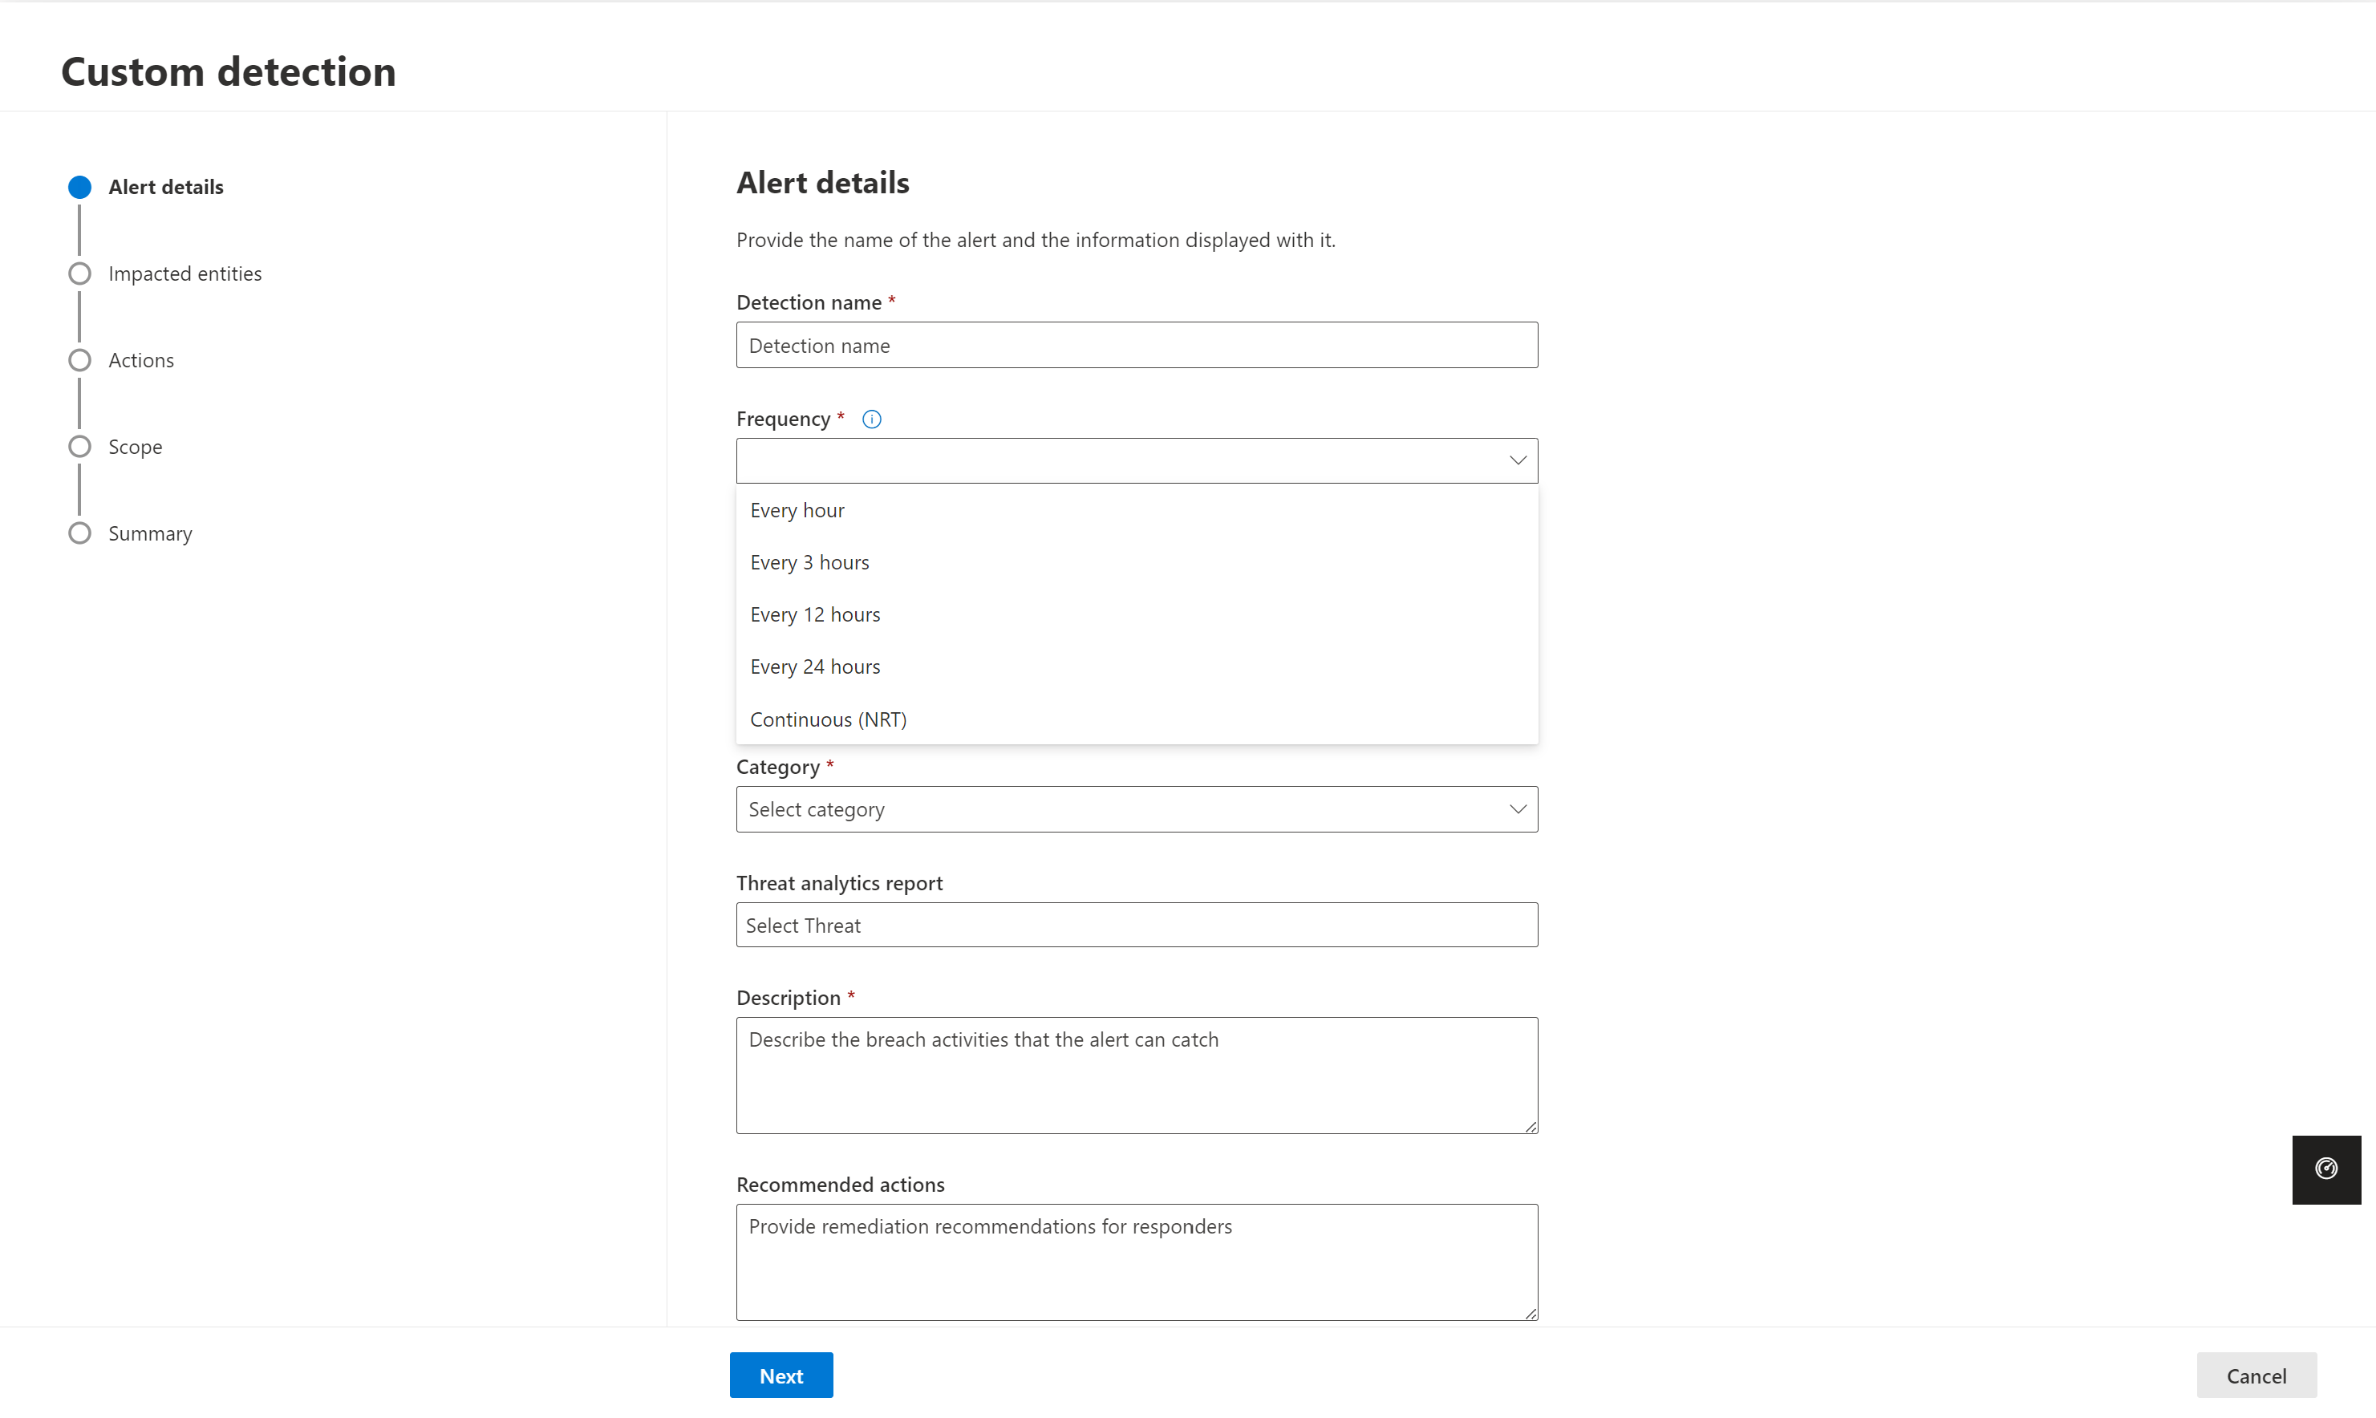Focus the Detection name input field
The height and width of the screenshot is (1418, 2376).
tap(1136, 345)
